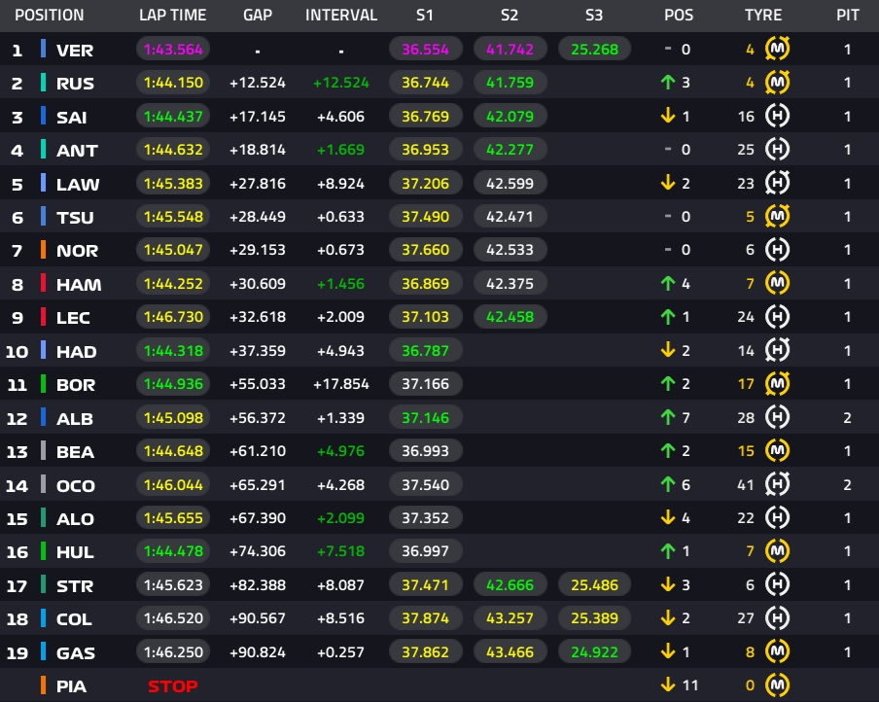The height and width of the screenshot is (702, 879).
Task: Click the orange team color bar beside NOR
Action: click(x=43, y=250)
